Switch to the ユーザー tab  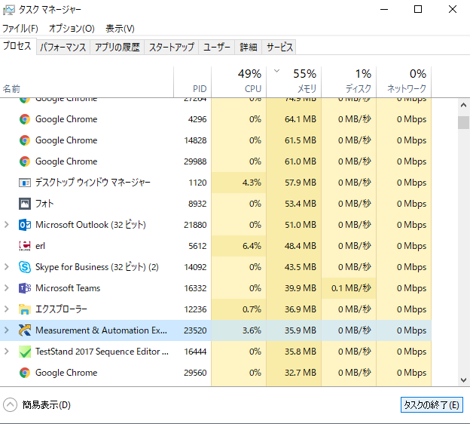click(x=217, y=47)
